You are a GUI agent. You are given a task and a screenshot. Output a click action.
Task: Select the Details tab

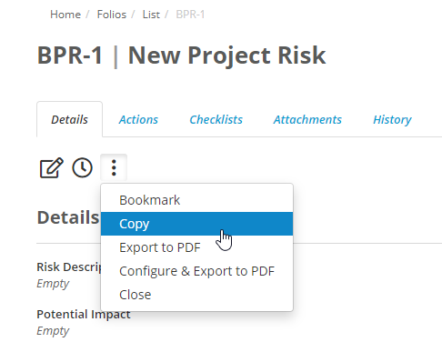69,119
